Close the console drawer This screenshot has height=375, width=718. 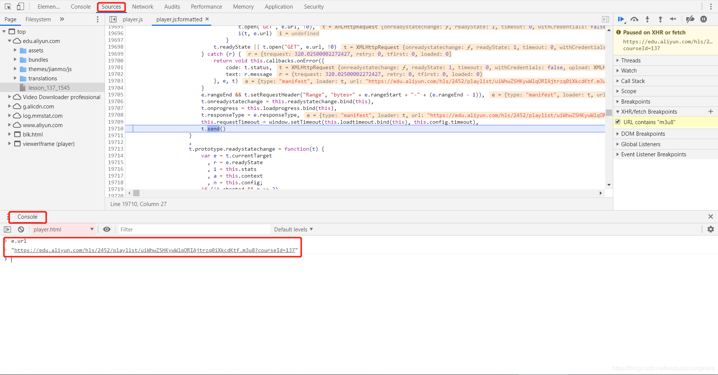point(711,216)
